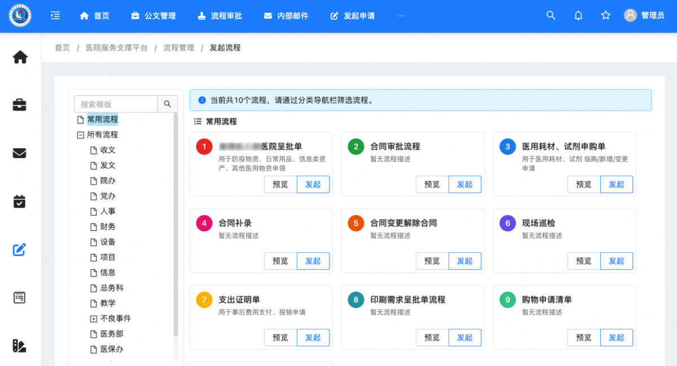Select the 财务 category
677x366 pixels.
108,226
